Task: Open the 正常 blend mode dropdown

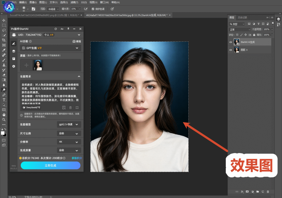Action: (x=240, y=30)
